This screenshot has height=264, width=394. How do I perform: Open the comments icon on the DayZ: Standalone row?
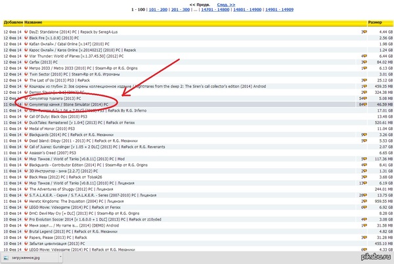click(x=365, y=32)
